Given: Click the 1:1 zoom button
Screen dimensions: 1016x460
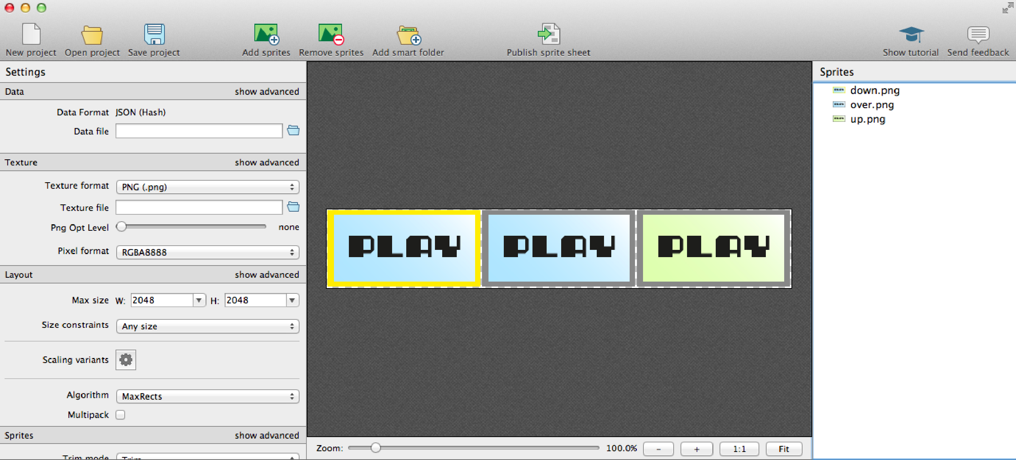Looking at the screenshot, I should 739,449.
